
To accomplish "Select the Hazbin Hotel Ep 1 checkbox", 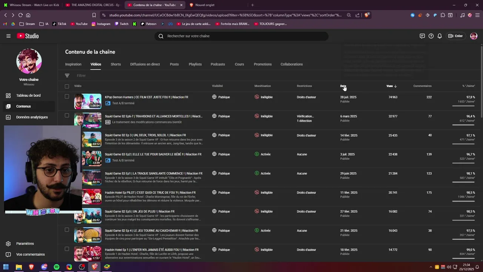I will [67, 249].
